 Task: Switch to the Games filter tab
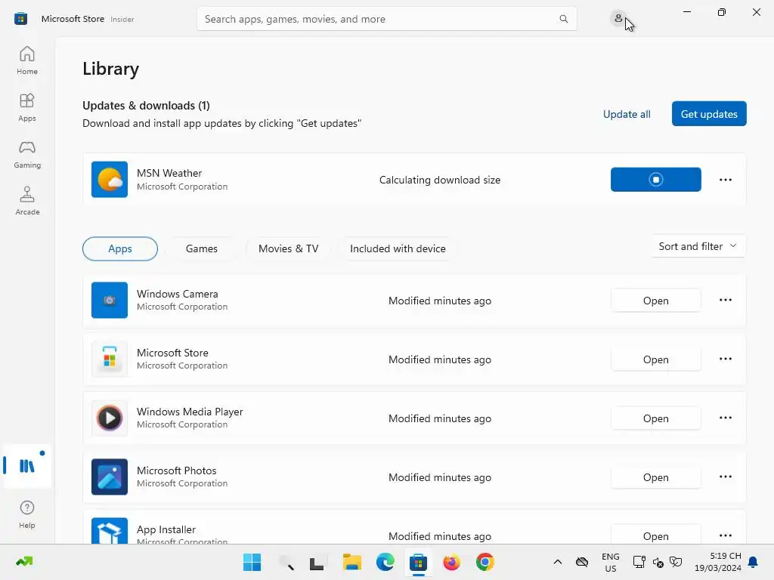click(x=201, y=248)
